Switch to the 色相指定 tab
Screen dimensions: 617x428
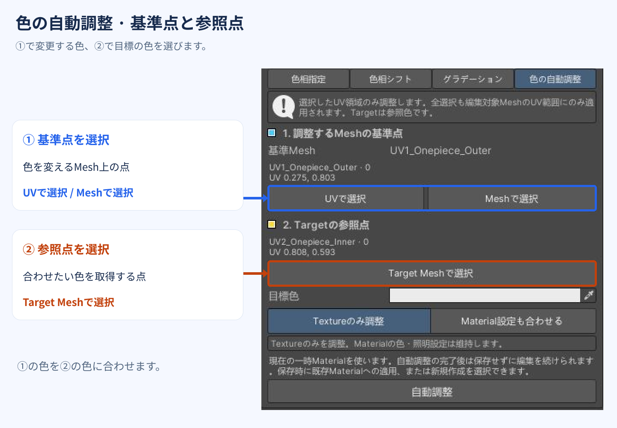coord(308,79)
